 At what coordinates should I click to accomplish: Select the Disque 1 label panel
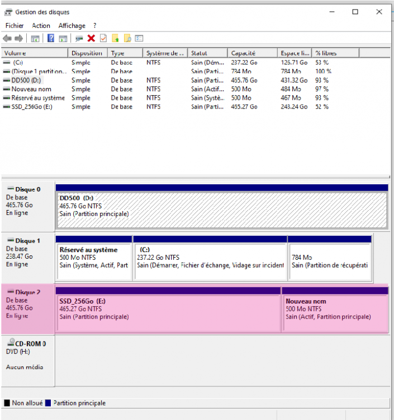(x=28, y=258)
